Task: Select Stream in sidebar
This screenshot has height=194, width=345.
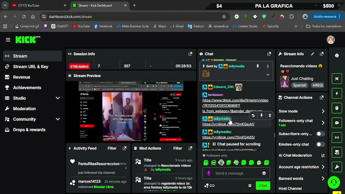Action: pos(33,56)
